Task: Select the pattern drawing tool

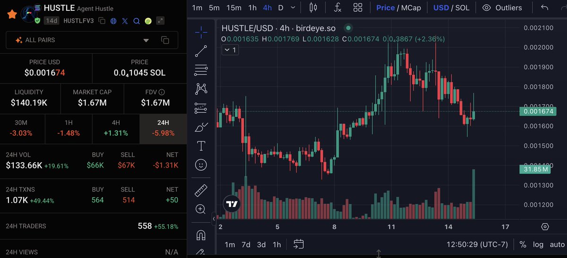Action: tap(201, 89)
